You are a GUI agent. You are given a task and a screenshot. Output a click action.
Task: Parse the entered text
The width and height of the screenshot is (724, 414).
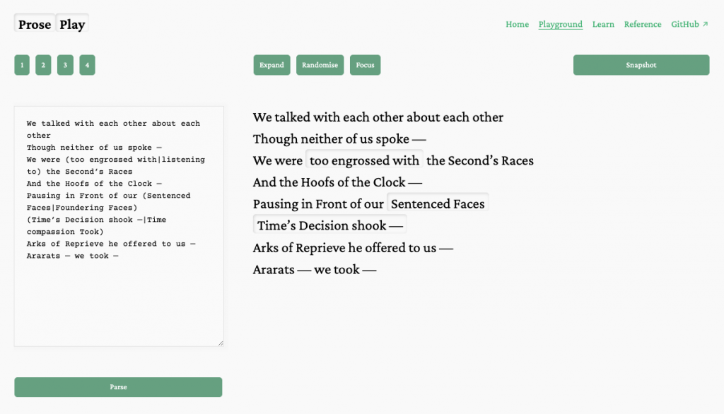[x=118, y=387]
